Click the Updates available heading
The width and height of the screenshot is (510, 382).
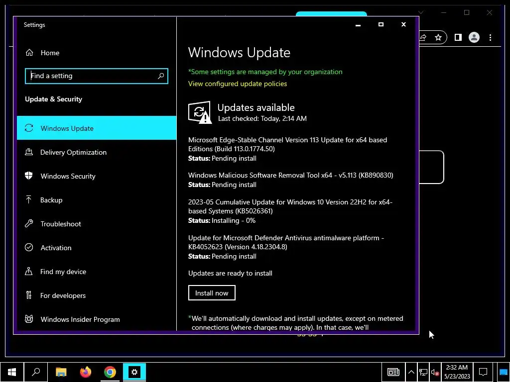point(256,107)
